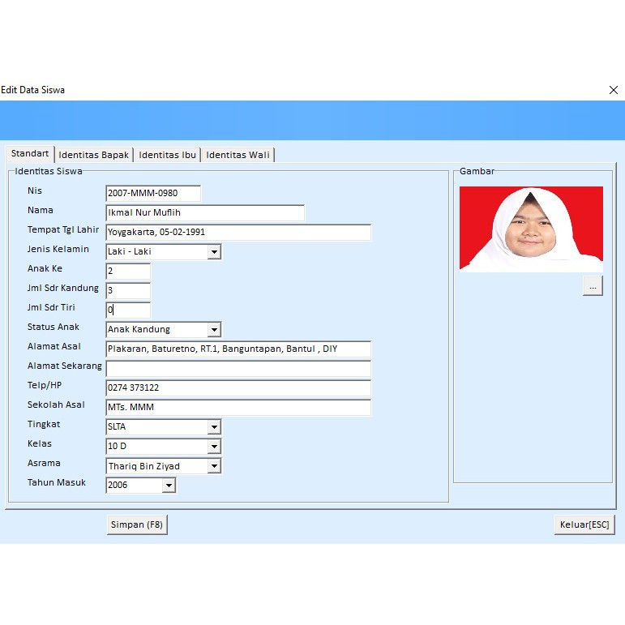Click the Sekolah Asal field
The width and height of the screenshot is (625, 625).
pyautogui.click(x=238, y=408)
